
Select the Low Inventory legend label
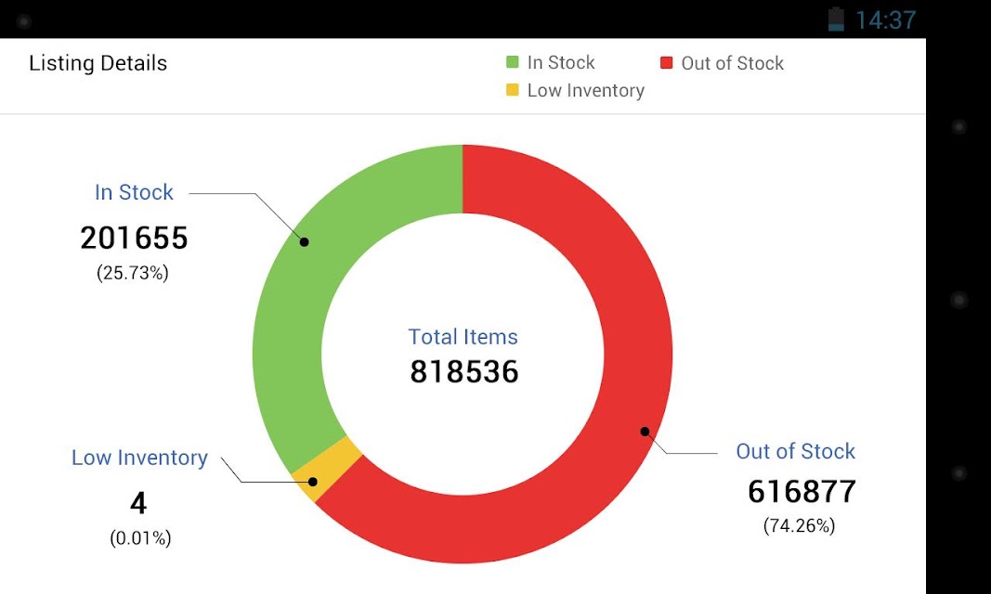point(586,90)
